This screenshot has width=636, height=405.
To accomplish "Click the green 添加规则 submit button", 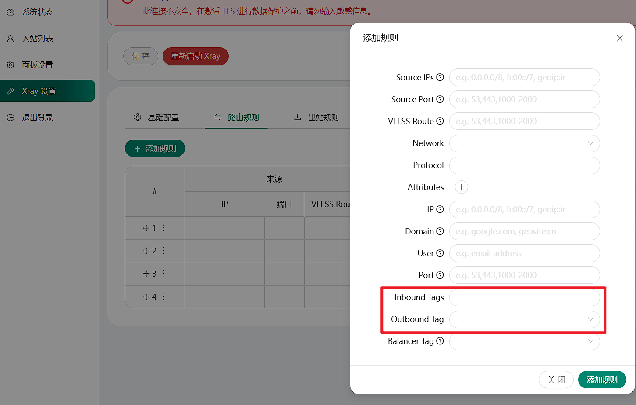I will coord(602,380).
